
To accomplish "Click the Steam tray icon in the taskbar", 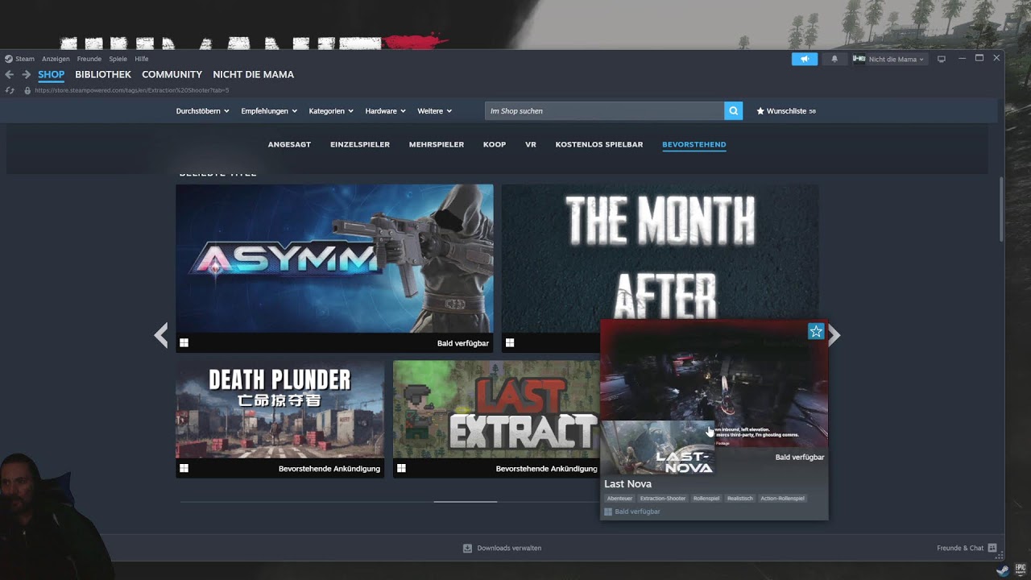I will 1002,571.
